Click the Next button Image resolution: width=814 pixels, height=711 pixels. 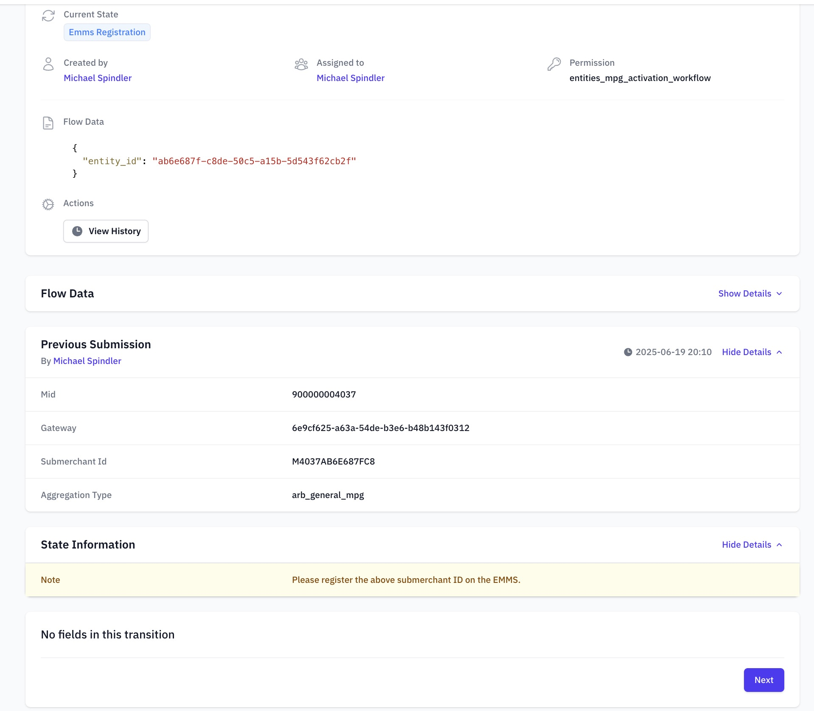(763, 680)
